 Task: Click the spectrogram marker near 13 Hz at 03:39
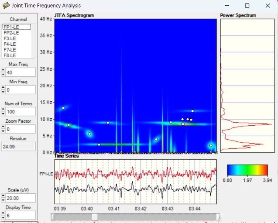[63, 108]
